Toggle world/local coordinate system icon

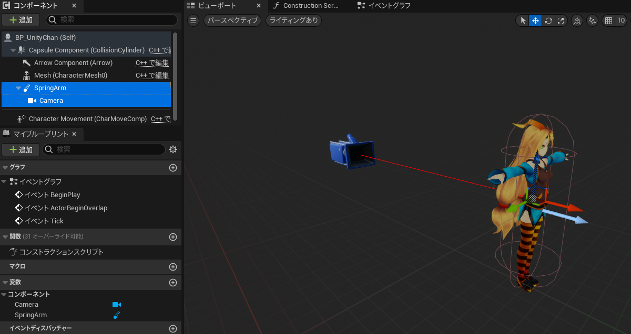(577, 20)
